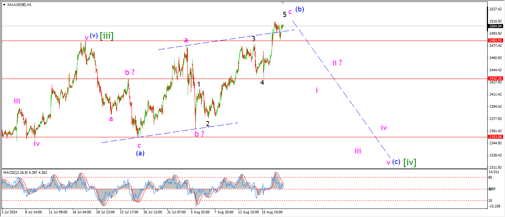Click the blue (a) wave label

click(x=140, y=153)
